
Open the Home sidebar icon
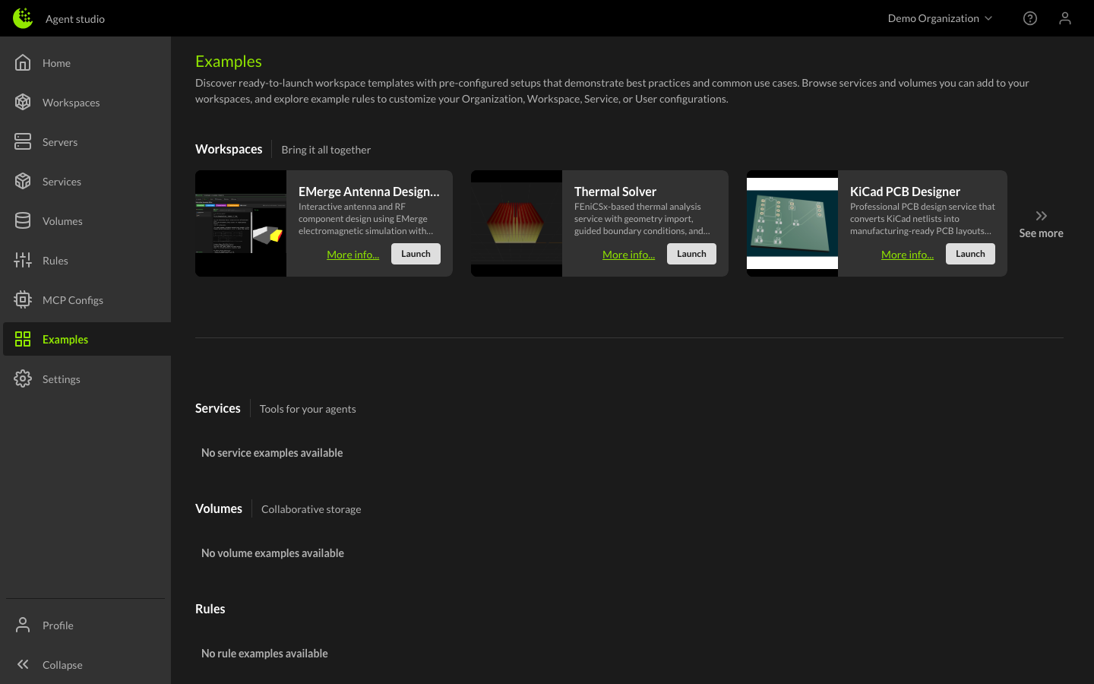coord(23,63)
